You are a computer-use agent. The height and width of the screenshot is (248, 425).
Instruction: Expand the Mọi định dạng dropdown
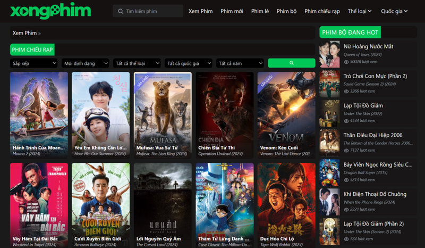(x=85, y=63)
